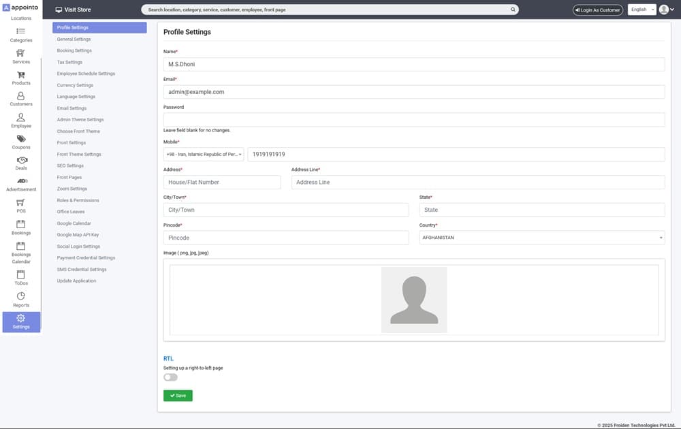This screenshot has height=429, width=681.
Task: Open Payment Credential Settings menu item
Action: (x=86, y=258)
